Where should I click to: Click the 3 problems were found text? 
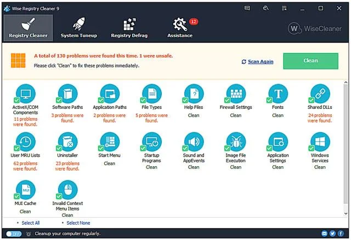[67, 118]
